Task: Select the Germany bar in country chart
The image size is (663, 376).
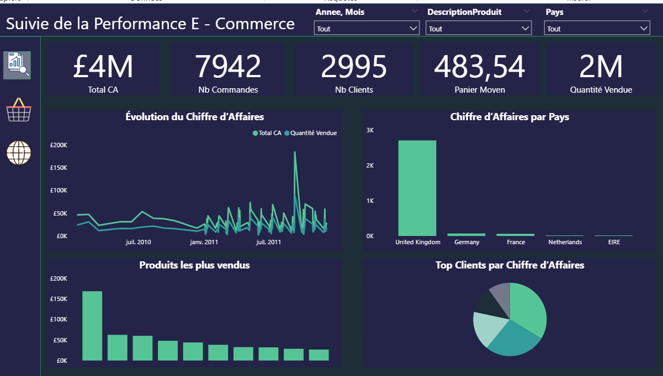Action: point(466,234)
